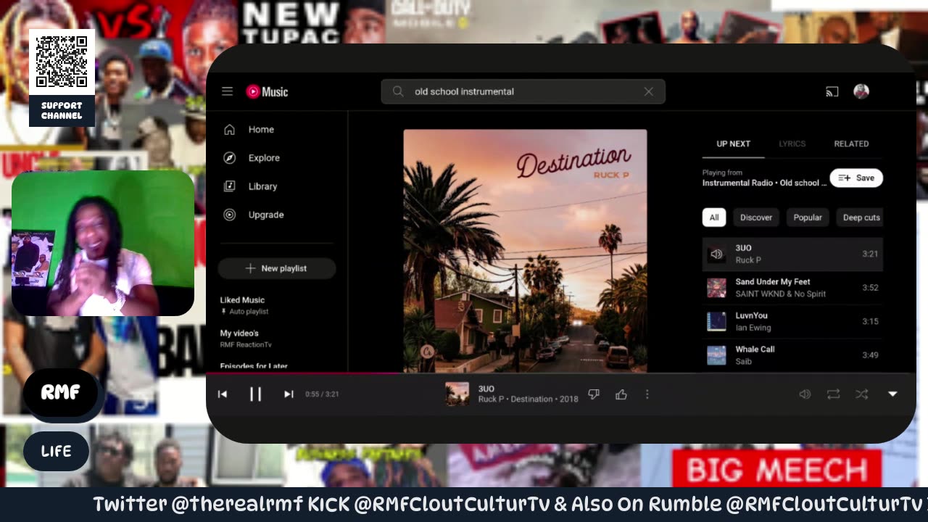Play Whale Call by Saib

792,355
